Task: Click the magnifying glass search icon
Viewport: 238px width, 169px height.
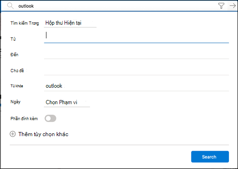Action: coord(11,6)
